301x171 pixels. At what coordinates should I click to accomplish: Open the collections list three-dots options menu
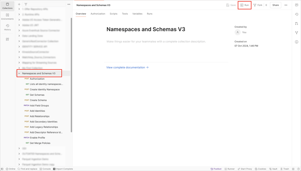pyautogui.click(x=69, y=4)
